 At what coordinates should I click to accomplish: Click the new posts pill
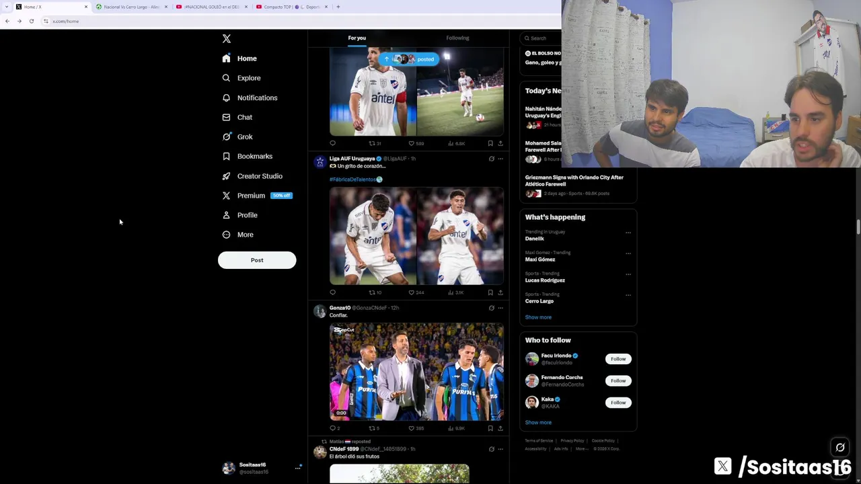point(408,59)
